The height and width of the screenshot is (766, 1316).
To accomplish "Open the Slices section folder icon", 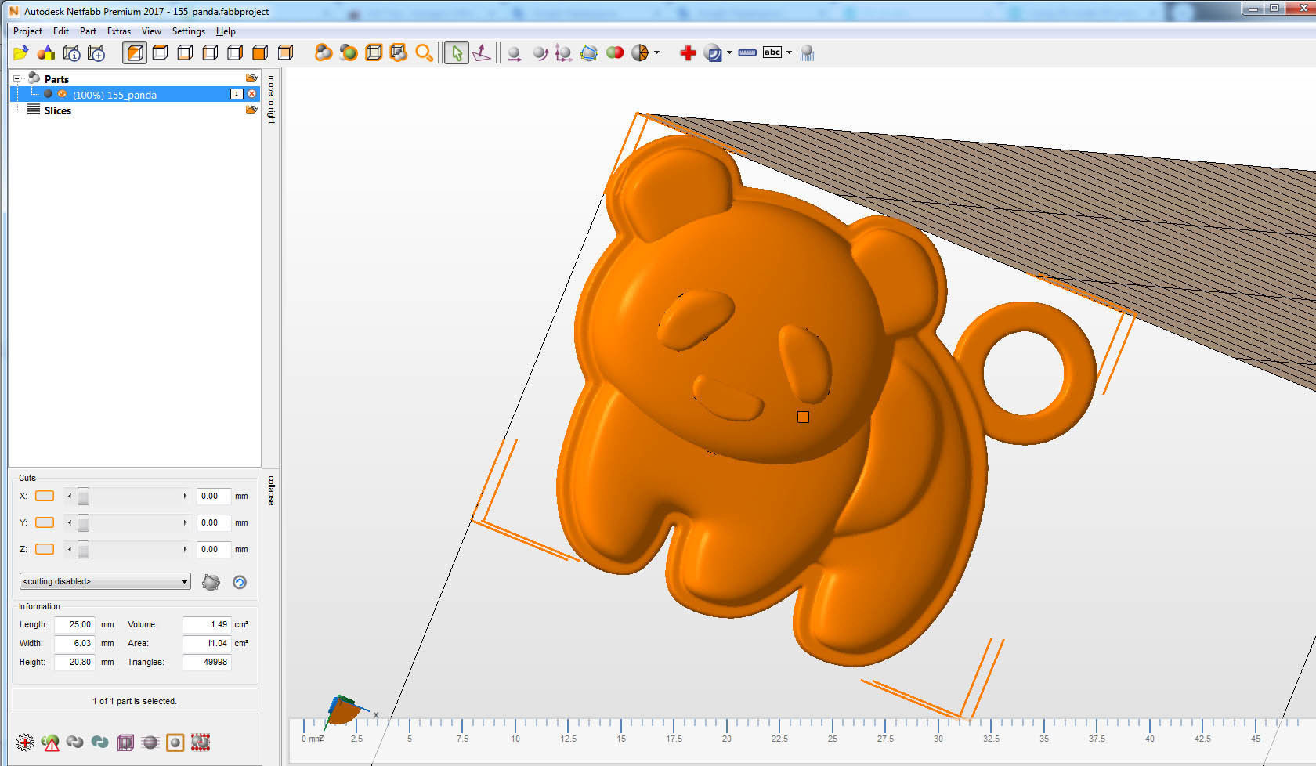I will [251, 110].
